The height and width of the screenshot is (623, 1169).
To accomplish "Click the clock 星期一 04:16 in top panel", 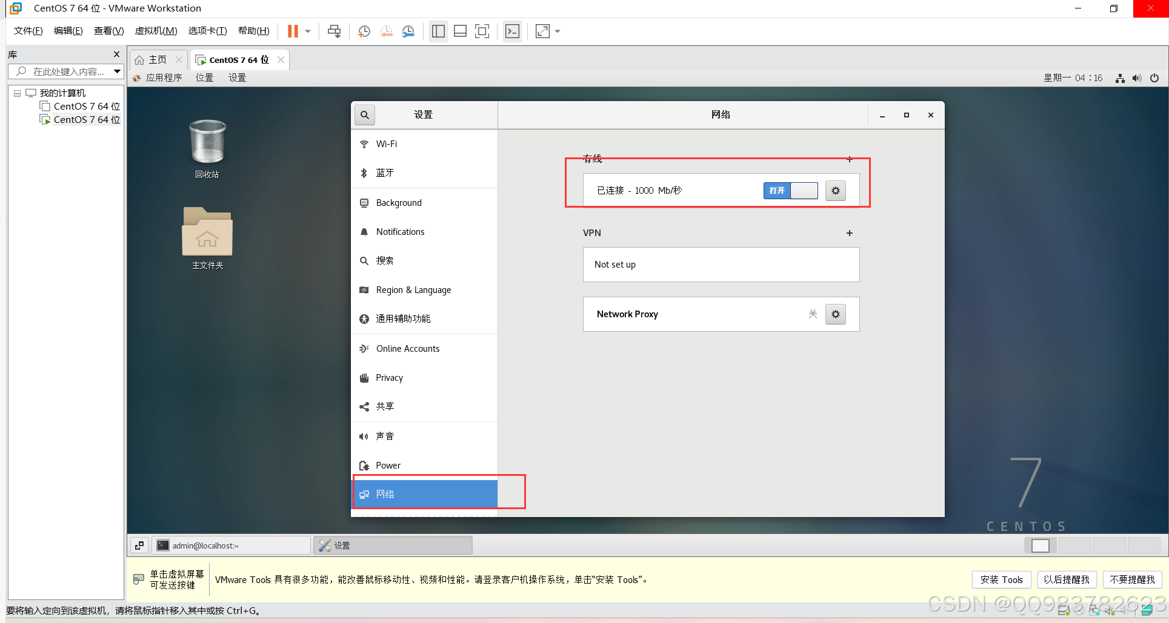I will tap(1073, 78).
